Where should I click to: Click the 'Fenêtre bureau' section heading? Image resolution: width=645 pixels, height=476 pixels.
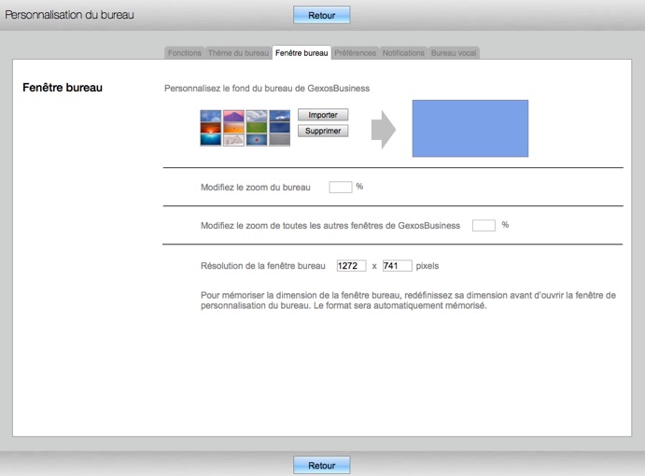pyautogui.click(x=63, y=88)
